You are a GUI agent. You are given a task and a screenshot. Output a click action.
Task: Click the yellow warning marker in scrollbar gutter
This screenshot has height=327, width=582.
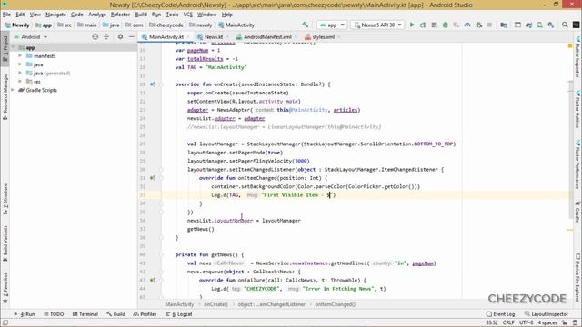[x=570, y=46]
